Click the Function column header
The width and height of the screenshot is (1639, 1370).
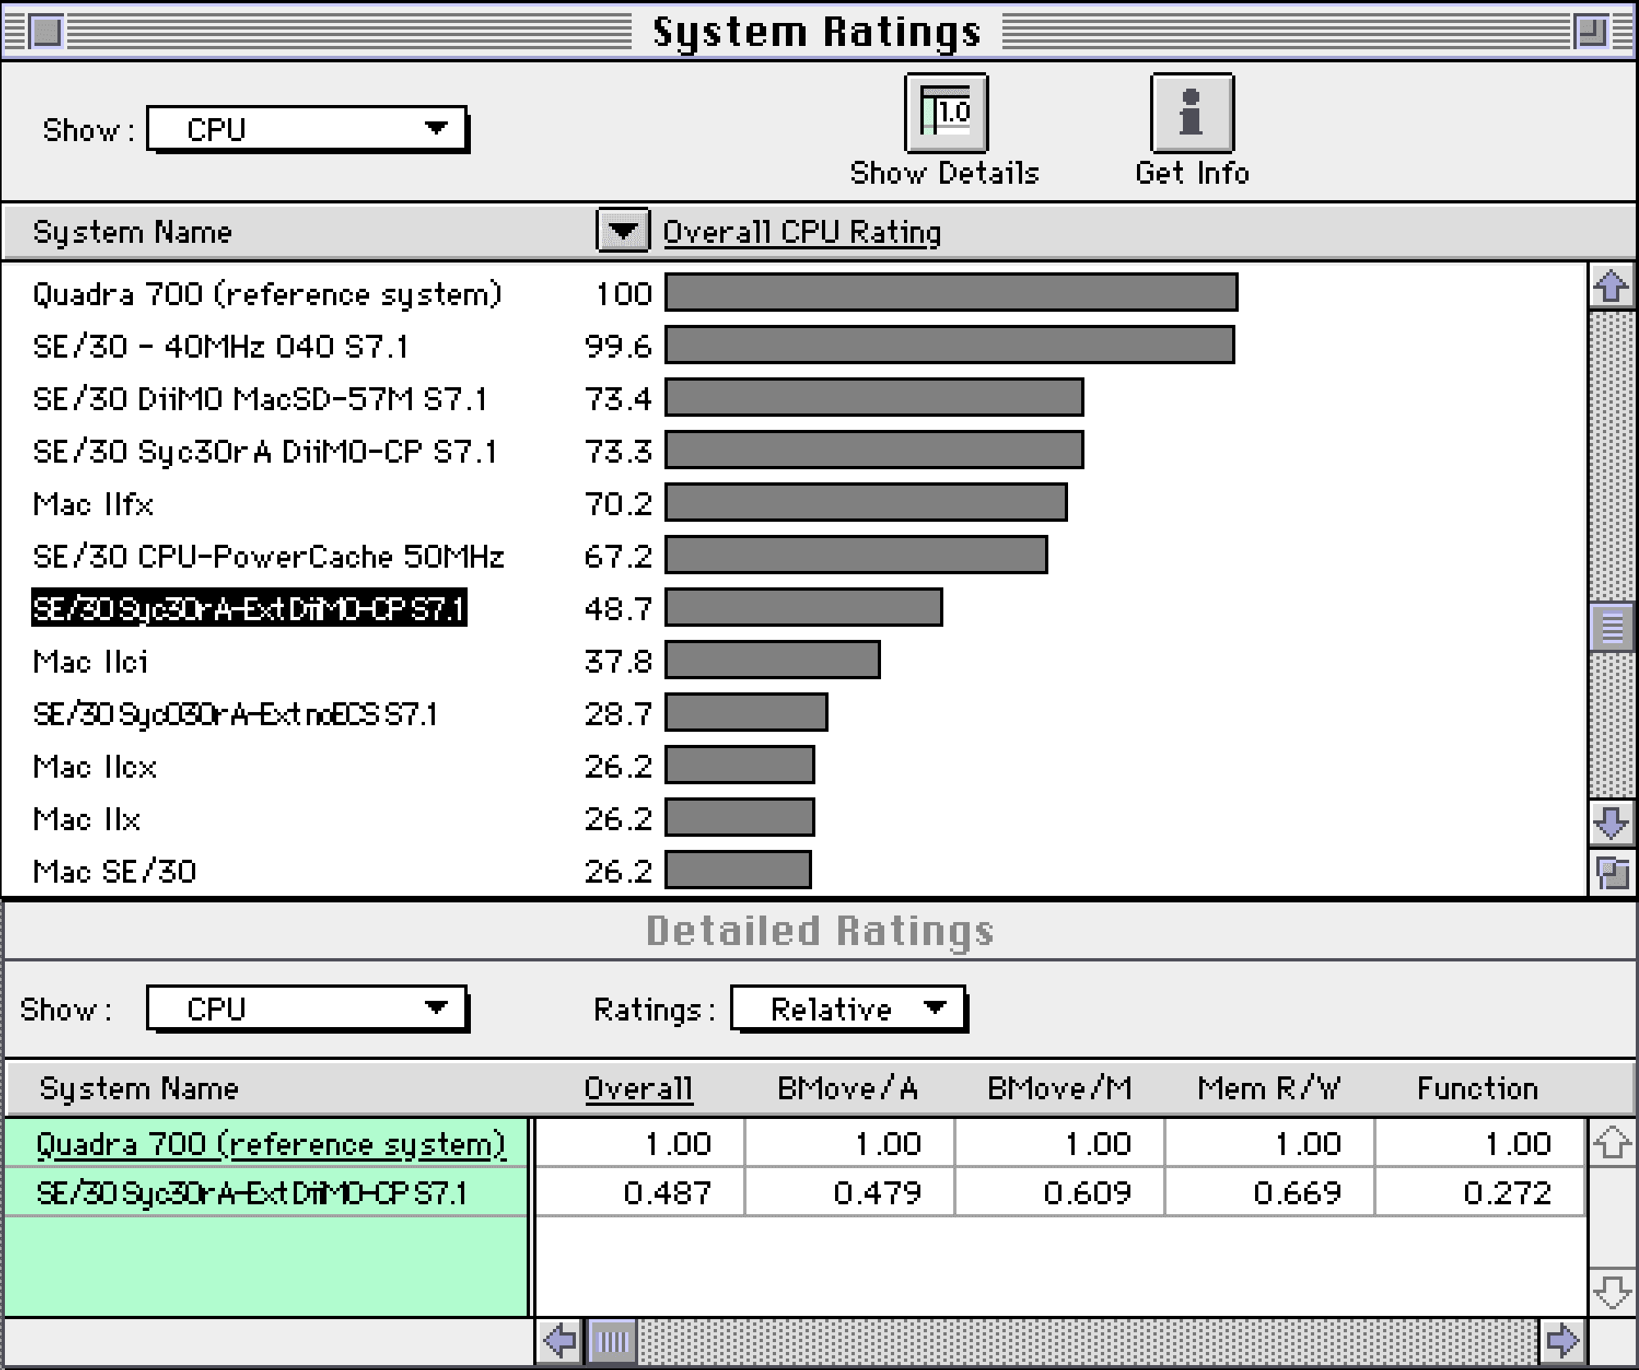click(1477, 1089)
